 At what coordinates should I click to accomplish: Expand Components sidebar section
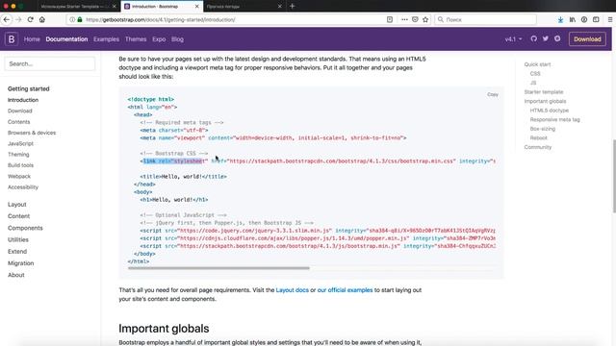pos(25,228)
